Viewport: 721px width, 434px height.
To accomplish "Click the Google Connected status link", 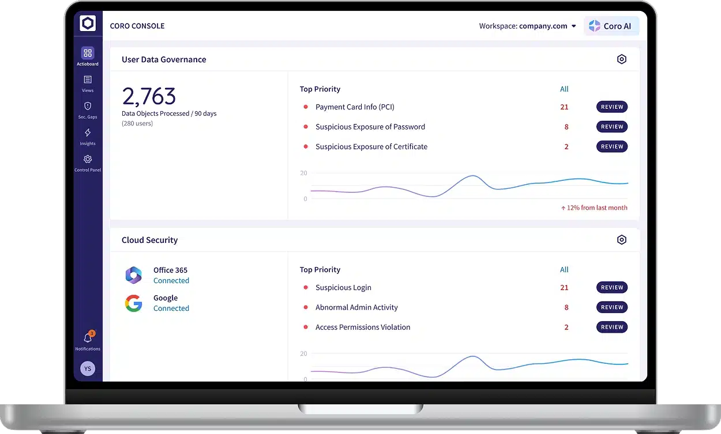I will coord(171,309).
